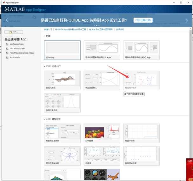Open the polar flower plot example
193x181 pixels.
click(62, 156)
